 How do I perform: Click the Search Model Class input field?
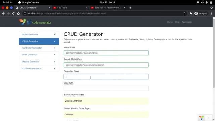tap(106, 65)
